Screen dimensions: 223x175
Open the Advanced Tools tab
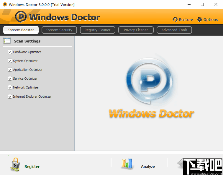coord(174,30)
